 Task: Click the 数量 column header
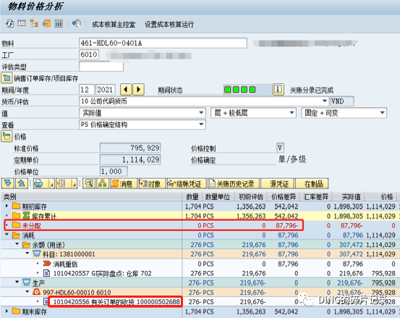click(x=192, y=197)
